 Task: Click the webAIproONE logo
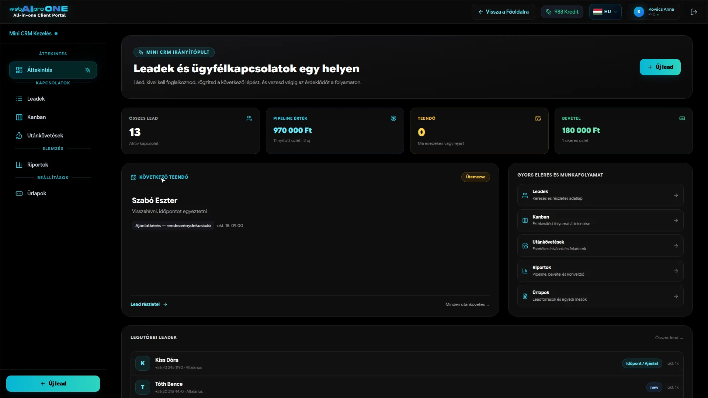click(39, 11)
